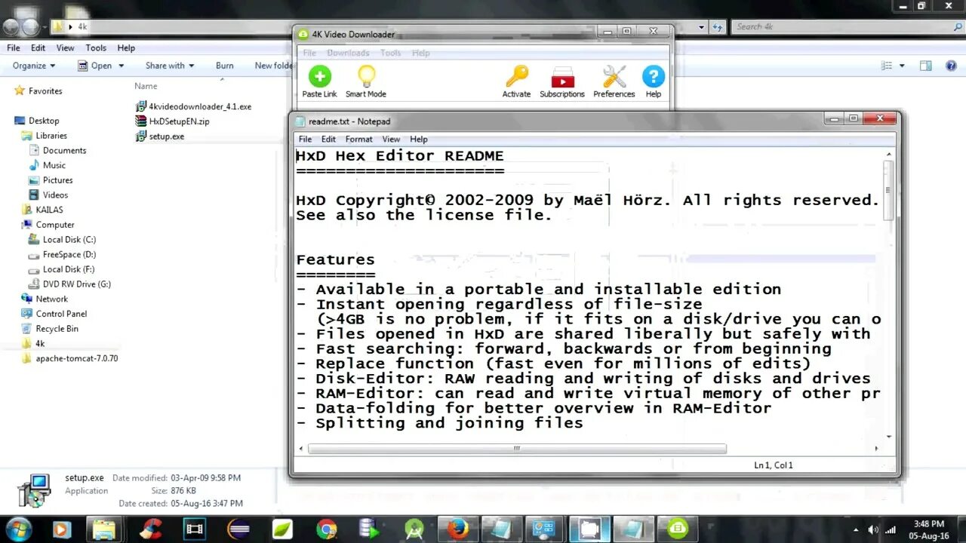Click the Open dropdown arrow in Explorer toolbar
This screenshot has height=543, width=966.
[120, 66]
